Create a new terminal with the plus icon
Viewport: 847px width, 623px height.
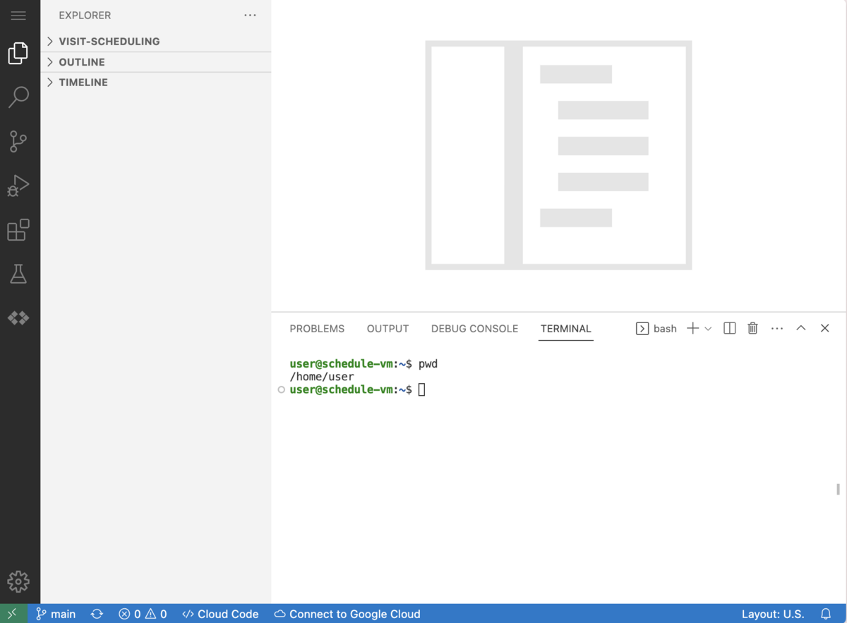692,328
